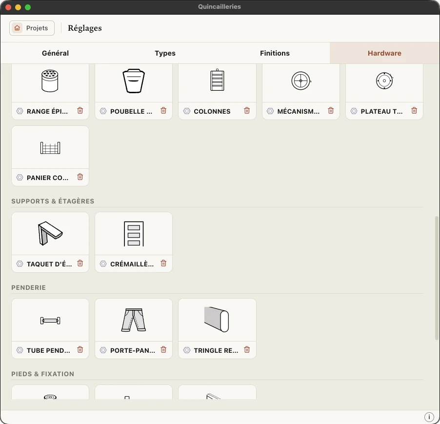Open the PLATEAU T... hardware thumbnail
440x424 pixels.
pyautogui.click(x=384, y=81)
